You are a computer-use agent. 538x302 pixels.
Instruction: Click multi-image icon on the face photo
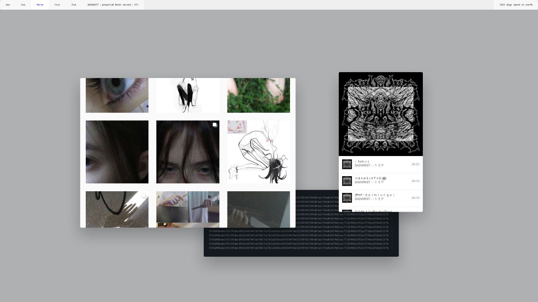(215, 125)
